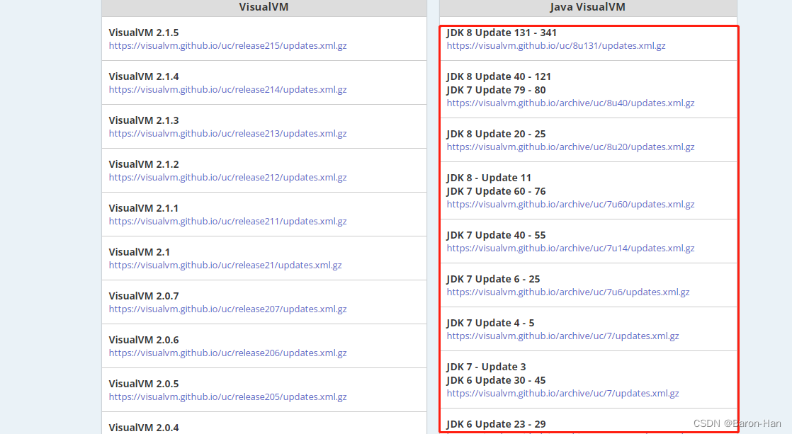Screen dimensions: 792x434
Task: Open the JDK 8 Update 131-341 updates link
Action: point(555,45)
